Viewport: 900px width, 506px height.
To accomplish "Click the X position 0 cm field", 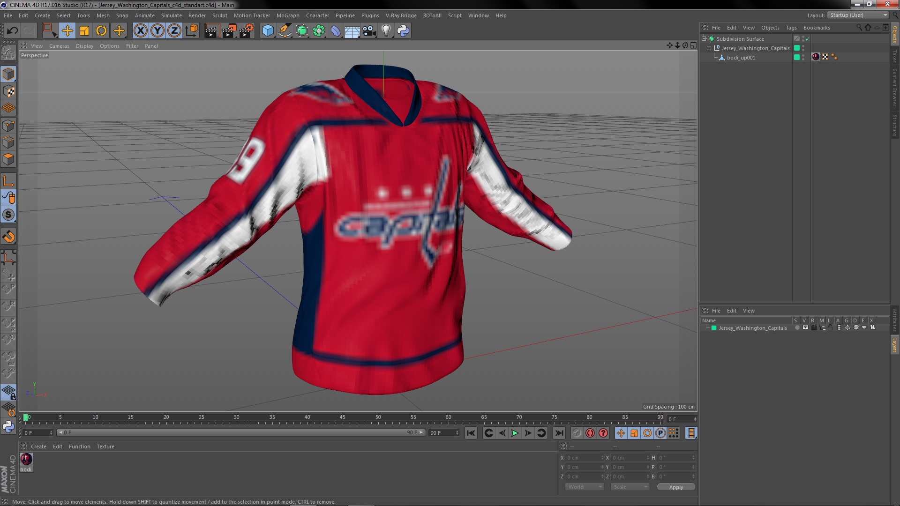I will pyautogui.click(x=585, y=458).
